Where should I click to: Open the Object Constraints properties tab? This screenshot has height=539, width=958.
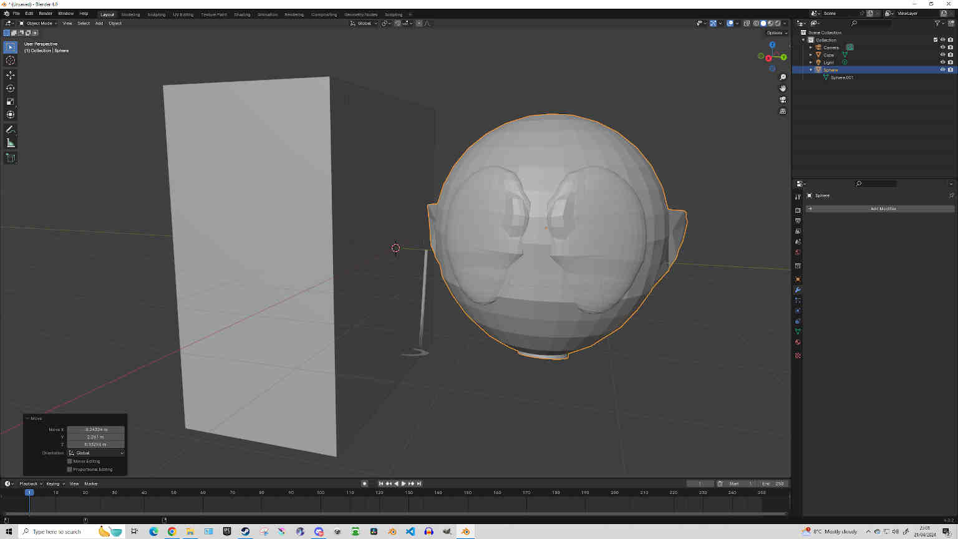[798, 321]
